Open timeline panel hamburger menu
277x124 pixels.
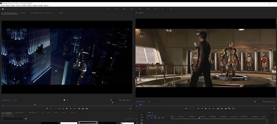point(152,113)
